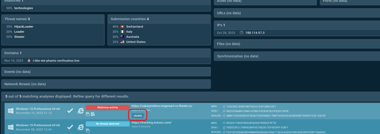The image size is (380, 134).
Task: Click the flame icon beside the phishing domain
Action: pos(29,61)
